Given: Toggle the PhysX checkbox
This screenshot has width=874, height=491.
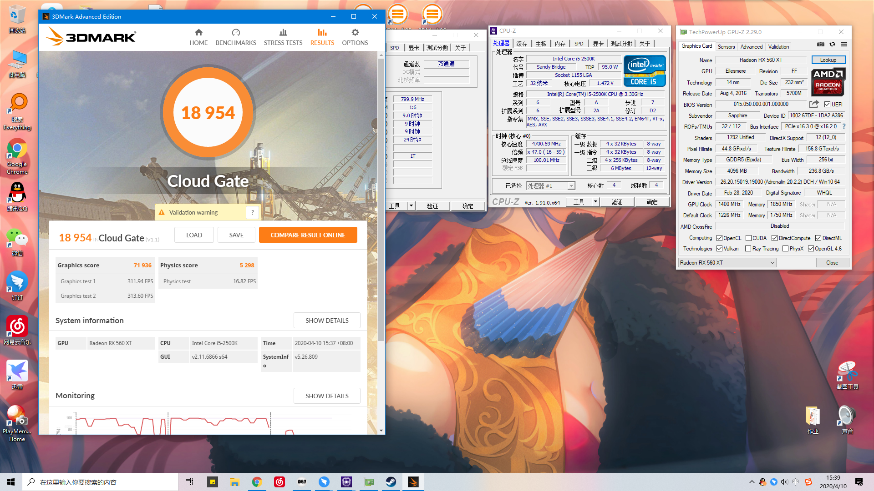Looking at the screenshot, I should point(785,248).
